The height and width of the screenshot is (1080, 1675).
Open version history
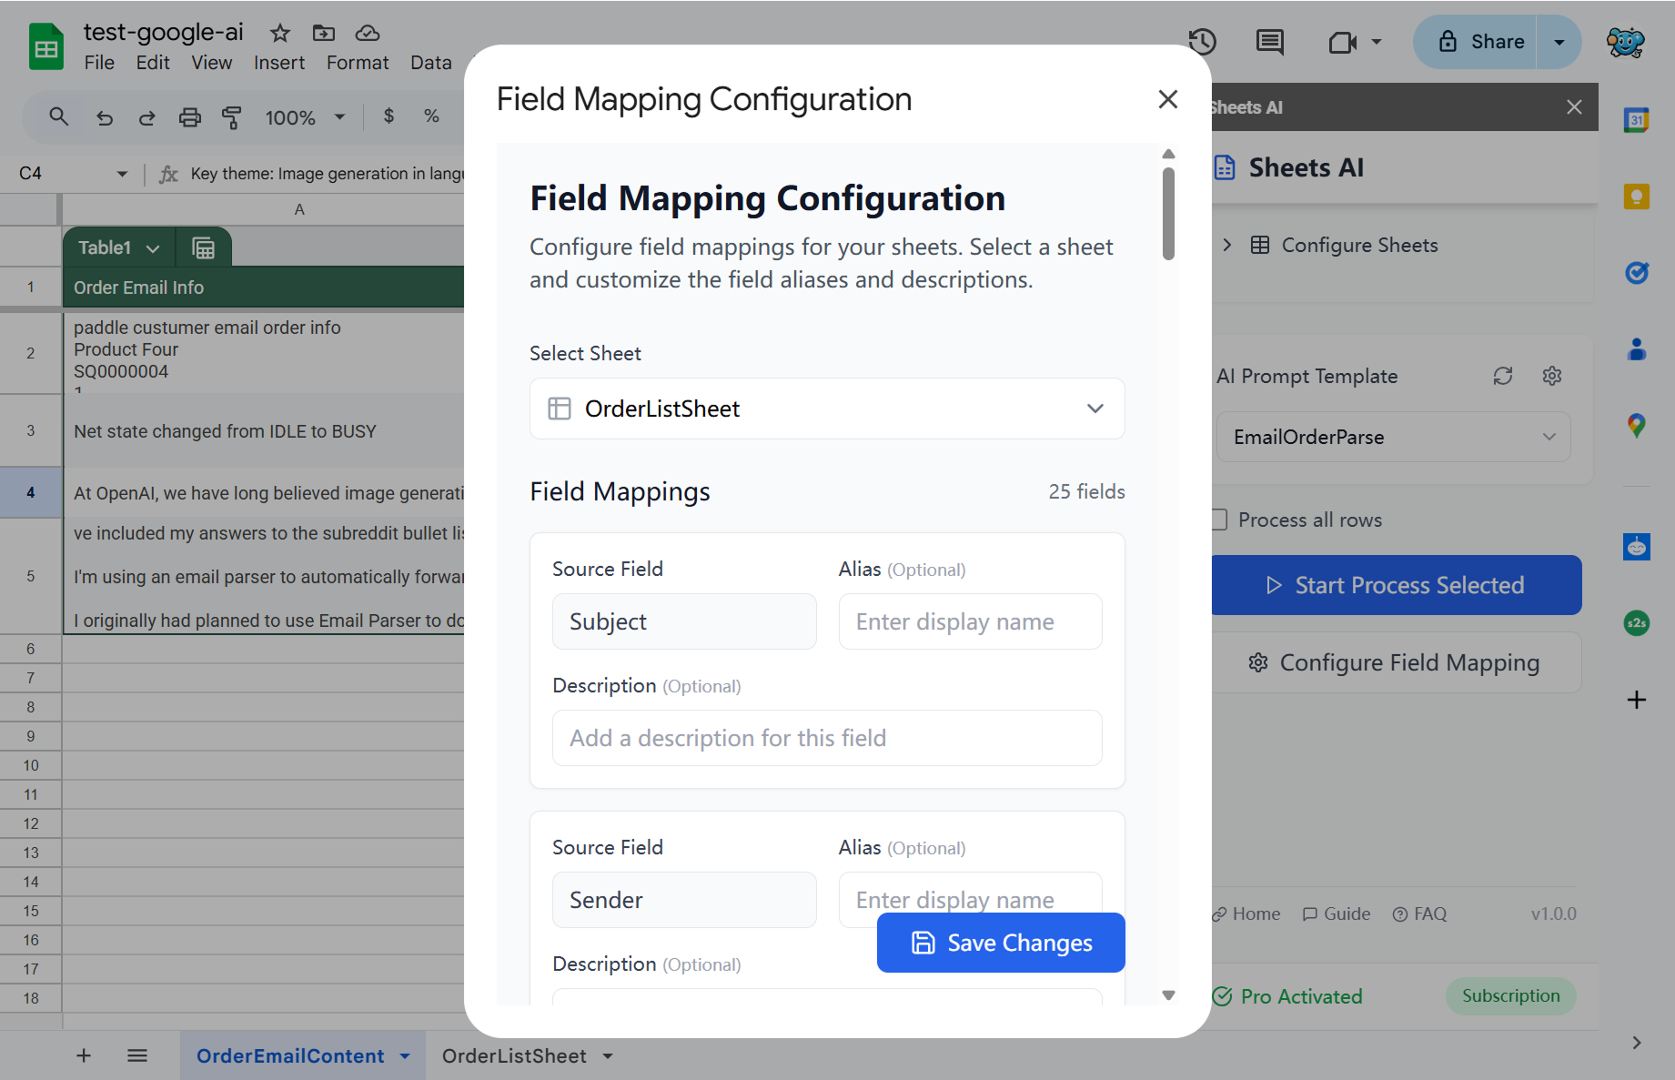click(x=1202, y=42)
